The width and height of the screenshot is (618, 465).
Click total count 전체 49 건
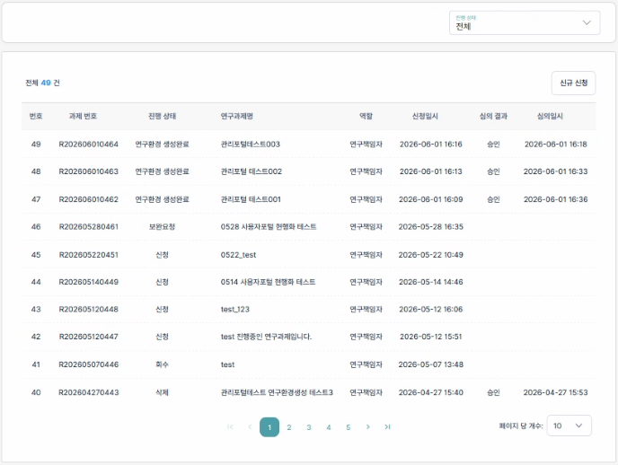pyautogui.click(x=42, y=83)
